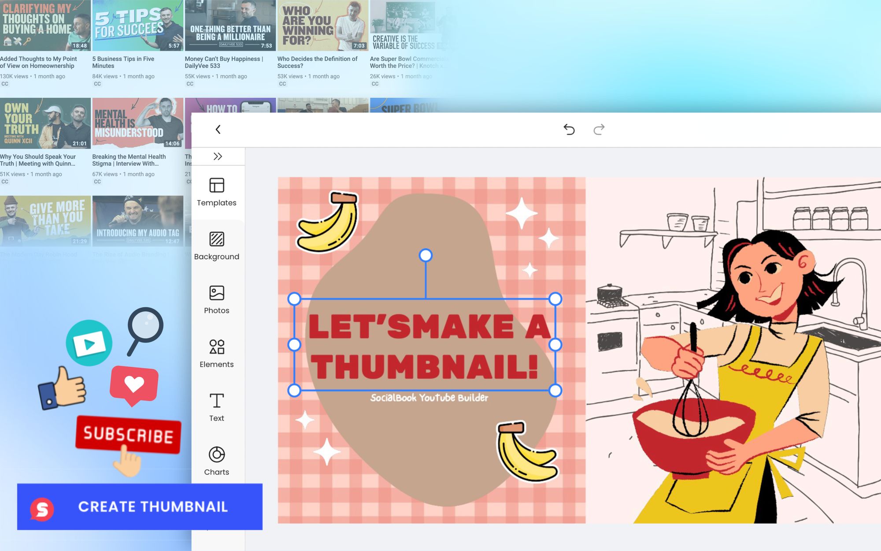Click CC badge under Homeownership video
Screen dimensions: 881x551
coord(5,84)
